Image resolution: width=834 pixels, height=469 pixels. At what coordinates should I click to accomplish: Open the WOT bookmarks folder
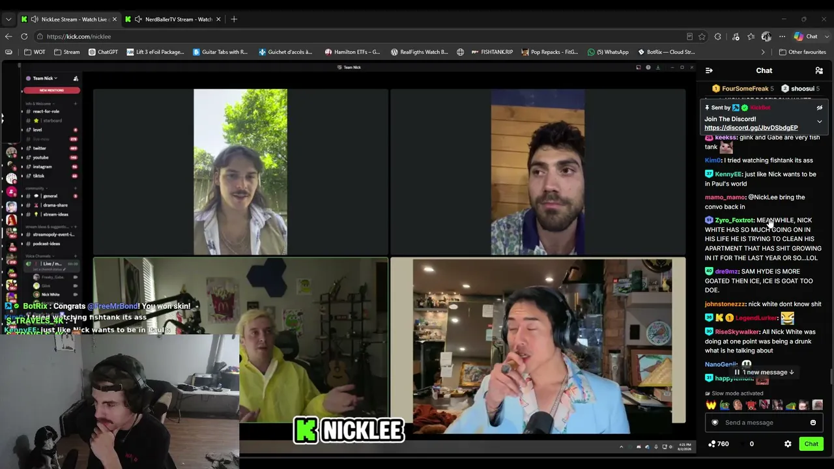tap(35, 52)
